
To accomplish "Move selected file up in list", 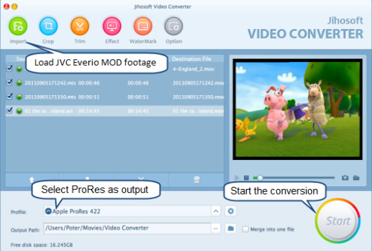I will tap(32, 179).
